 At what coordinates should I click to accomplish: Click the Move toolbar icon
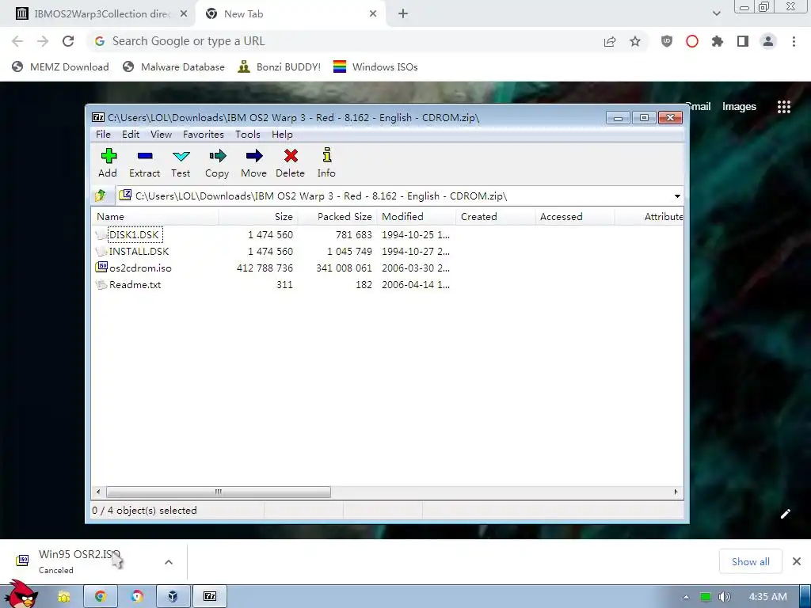pos(254,156)
